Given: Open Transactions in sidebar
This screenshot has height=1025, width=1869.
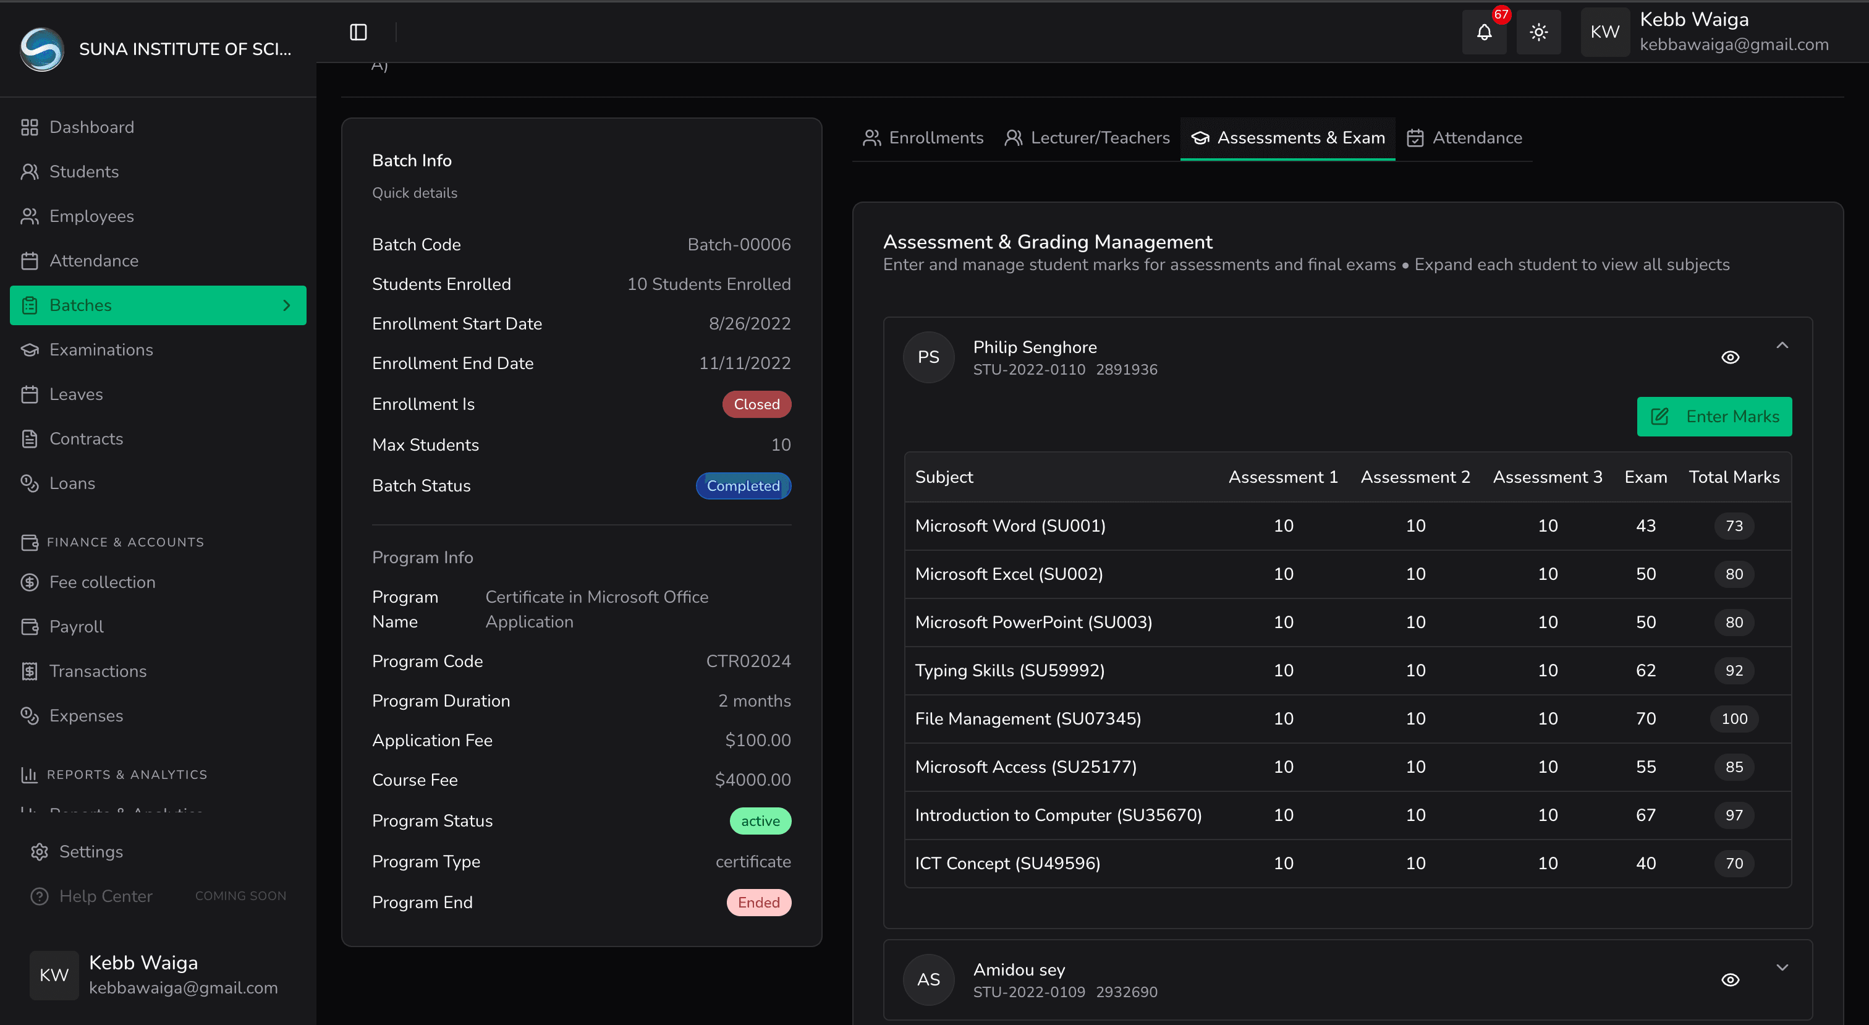Looking at the screenshot, I should click(x=98, y=671).
